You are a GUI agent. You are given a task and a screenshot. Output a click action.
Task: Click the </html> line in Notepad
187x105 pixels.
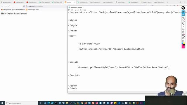[x=73, y=88]
